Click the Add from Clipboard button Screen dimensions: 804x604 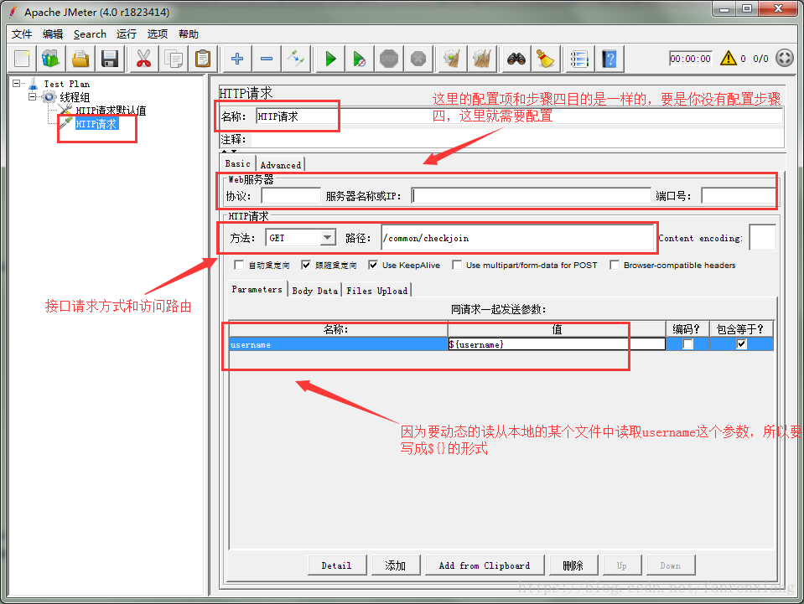(485, 565)
